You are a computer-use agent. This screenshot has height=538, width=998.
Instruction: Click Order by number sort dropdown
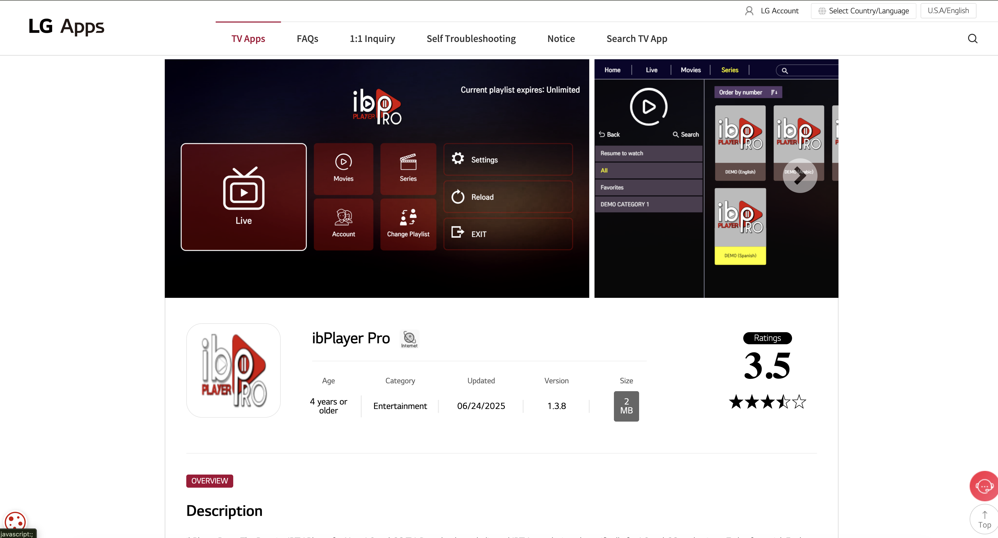(x=748, y=92)
